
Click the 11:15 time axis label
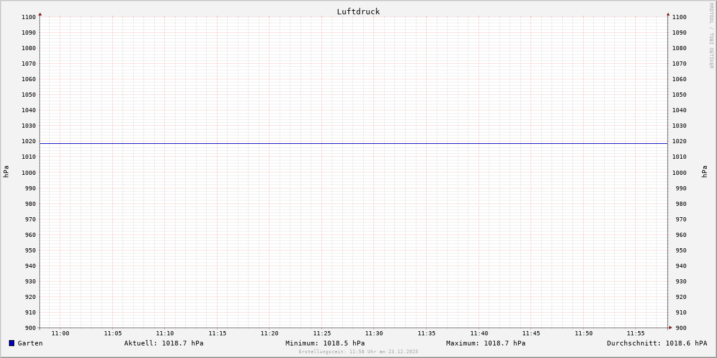(217, 334)
